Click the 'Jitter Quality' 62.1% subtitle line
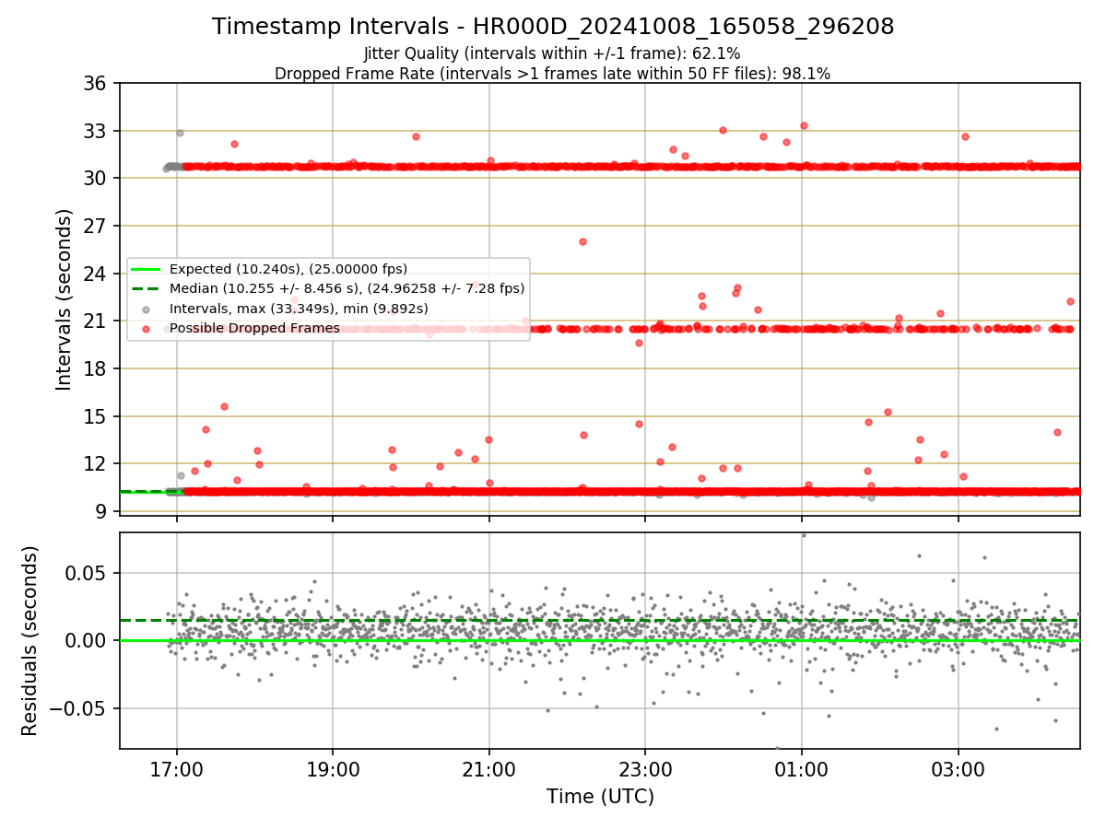This screenshot has width=1106, height=829. [x=553, y=53]
